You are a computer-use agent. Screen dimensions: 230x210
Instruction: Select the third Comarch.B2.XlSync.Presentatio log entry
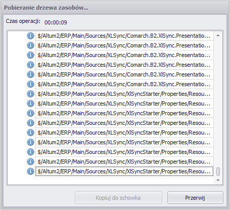tap(124, 55)
